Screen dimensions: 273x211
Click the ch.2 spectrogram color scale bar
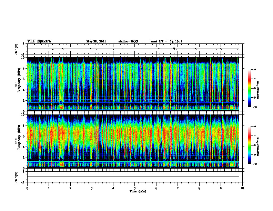(249, 145)
